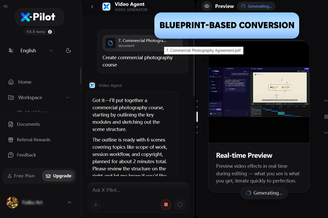Open the attached Commercial Photography document

point(142,43)
